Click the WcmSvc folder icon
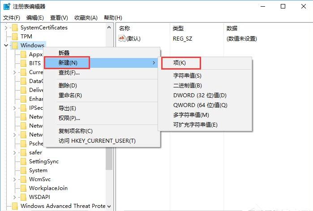 click(24, 179)
